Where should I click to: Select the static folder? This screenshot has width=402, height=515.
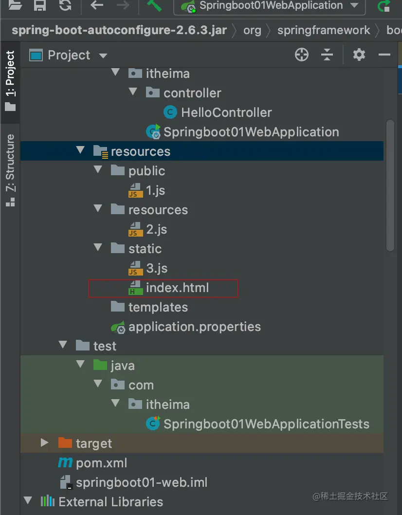145,249
